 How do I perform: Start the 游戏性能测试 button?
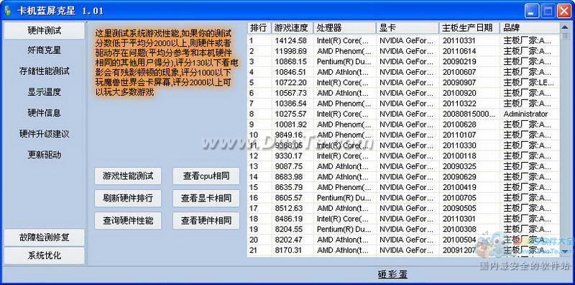(x=128, y=176)
